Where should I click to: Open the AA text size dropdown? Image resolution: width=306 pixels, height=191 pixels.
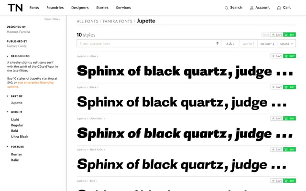point(230,44)
